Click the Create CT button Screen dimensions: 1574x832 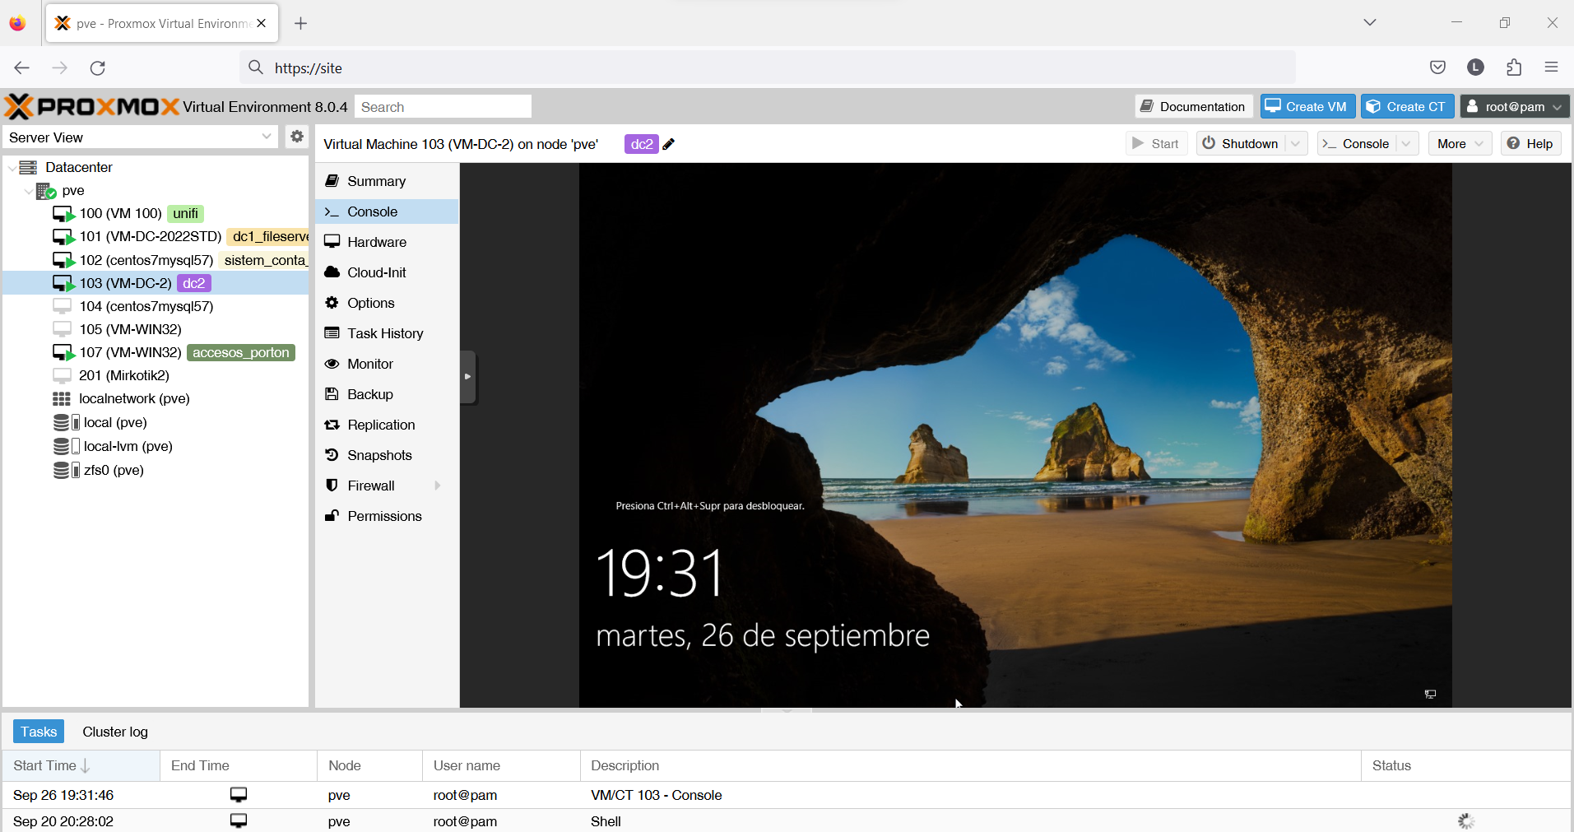coord(1408,106)
